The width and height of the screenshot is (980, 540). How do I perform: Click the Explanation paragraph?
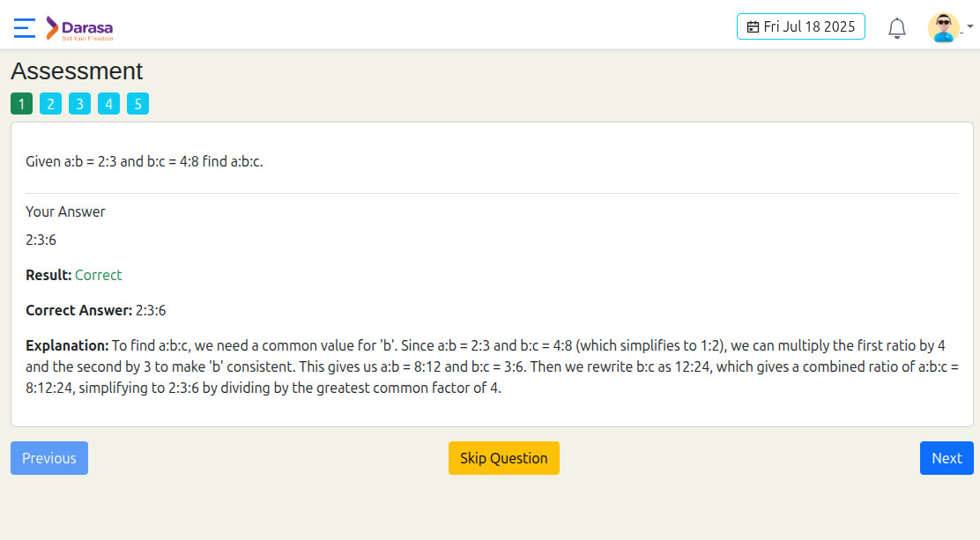(492, 366)
